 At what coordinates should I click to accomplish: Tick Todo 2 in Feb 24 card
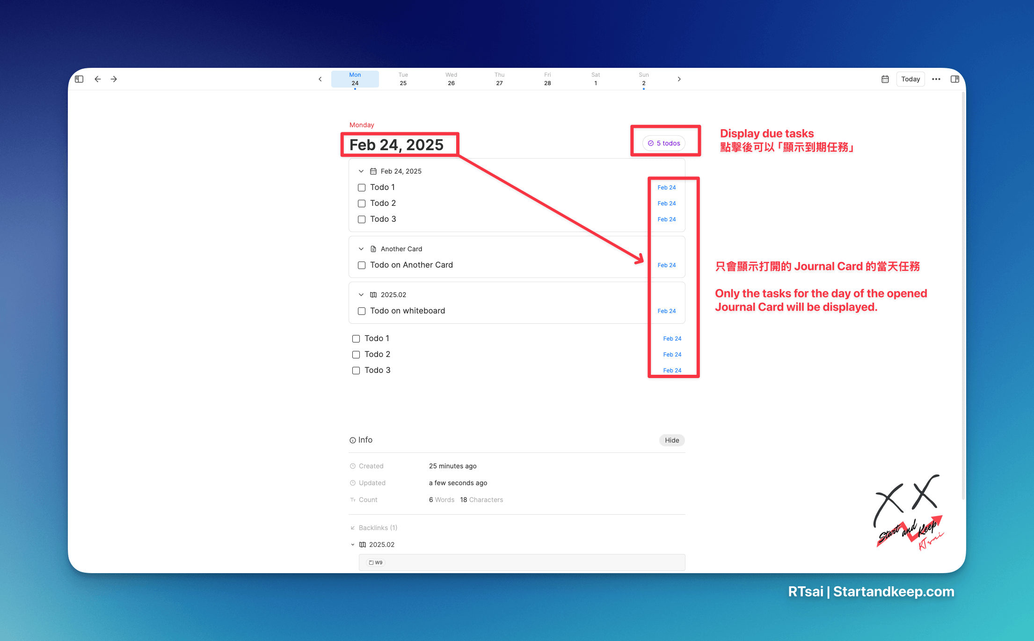(x=362, y=204)
